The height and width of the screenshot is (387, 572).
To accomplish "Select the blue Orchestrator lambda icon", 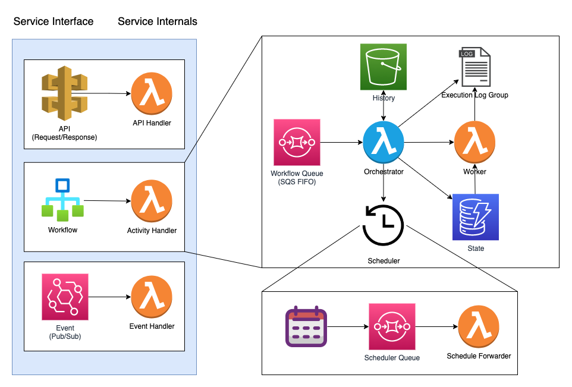I will click(x=384, y=143).
